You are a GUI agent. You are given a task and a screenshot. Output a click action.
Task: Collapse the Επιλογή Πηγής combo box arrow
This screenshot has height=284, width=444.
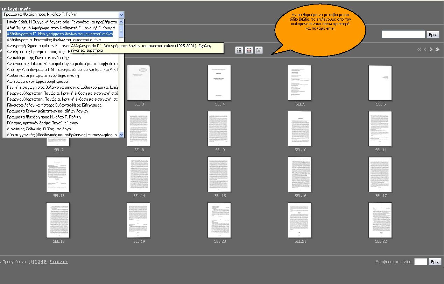click(121, 15)
